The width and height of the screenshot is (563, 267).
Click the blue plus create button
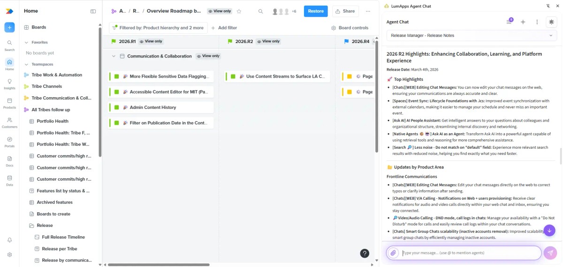[x=9, y=28]
